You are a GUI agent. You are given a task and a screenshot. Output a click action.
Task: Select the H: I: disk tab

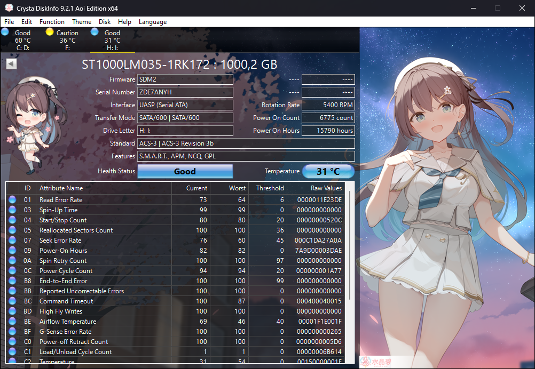(x=113, y=40)
